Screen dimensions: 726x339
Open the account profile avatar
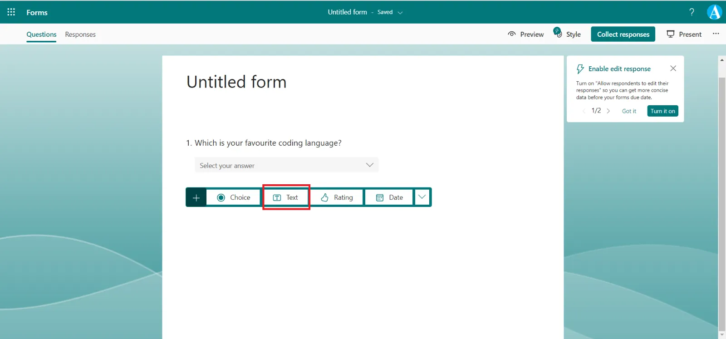click(714, 12)
